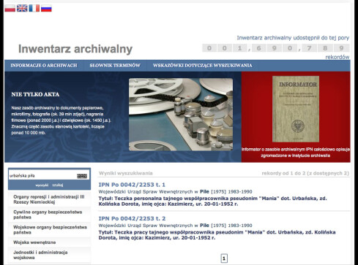
Task: Click the 'Inwentarz archiwalny' site title
Action: click(x=75, y=49)
